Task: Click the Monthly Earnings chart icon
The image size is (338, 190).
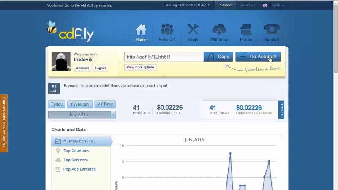Action: pos(58,141)
